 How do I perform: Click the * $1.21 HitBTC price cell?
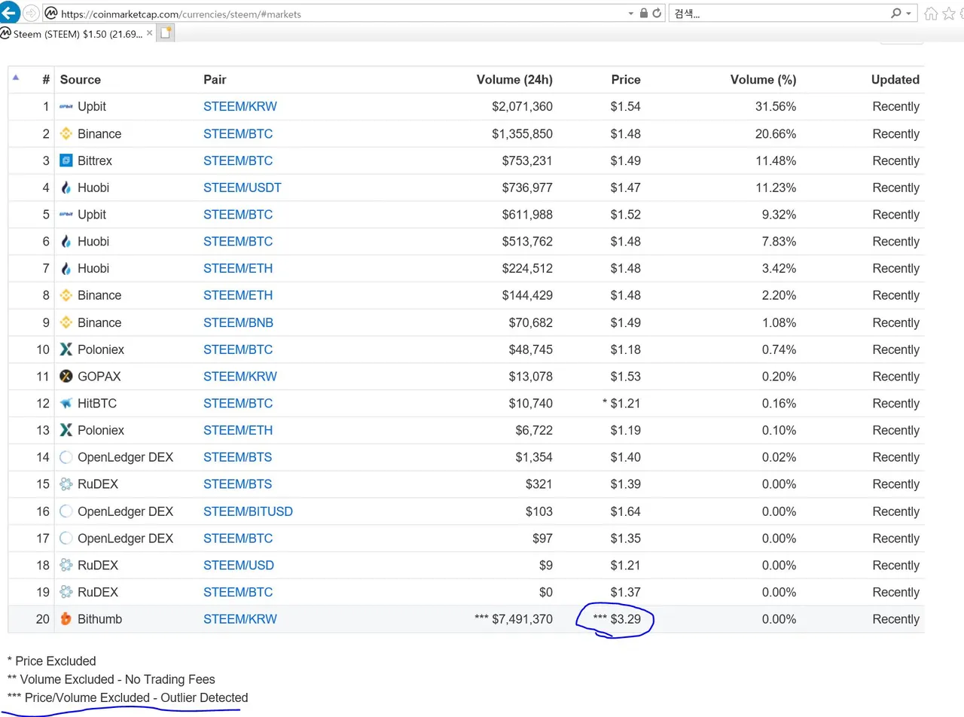coord(621,404)
